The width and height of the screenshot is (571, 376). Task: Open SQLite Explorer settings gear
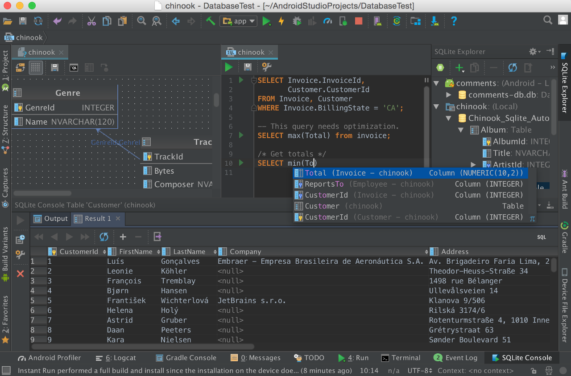[x=533, y=52]
